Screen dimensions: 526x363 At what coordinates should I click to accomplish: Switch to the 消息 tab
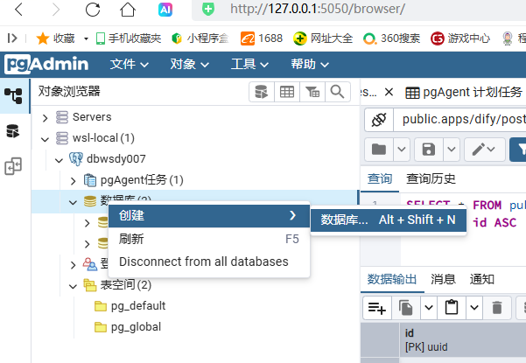443,279
